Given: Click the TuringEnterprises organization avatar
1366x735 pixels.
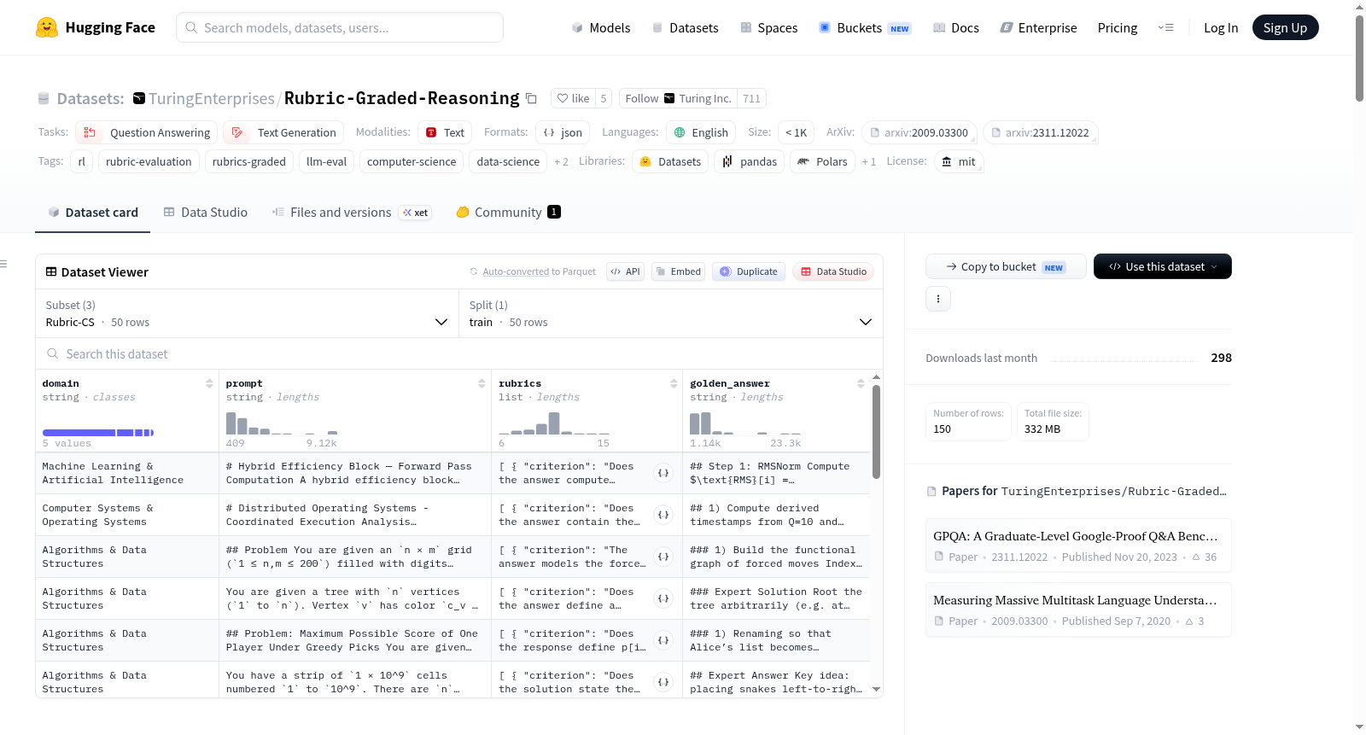Looking at the screenshot, I should pyautogui.click(x=139, y=98).
